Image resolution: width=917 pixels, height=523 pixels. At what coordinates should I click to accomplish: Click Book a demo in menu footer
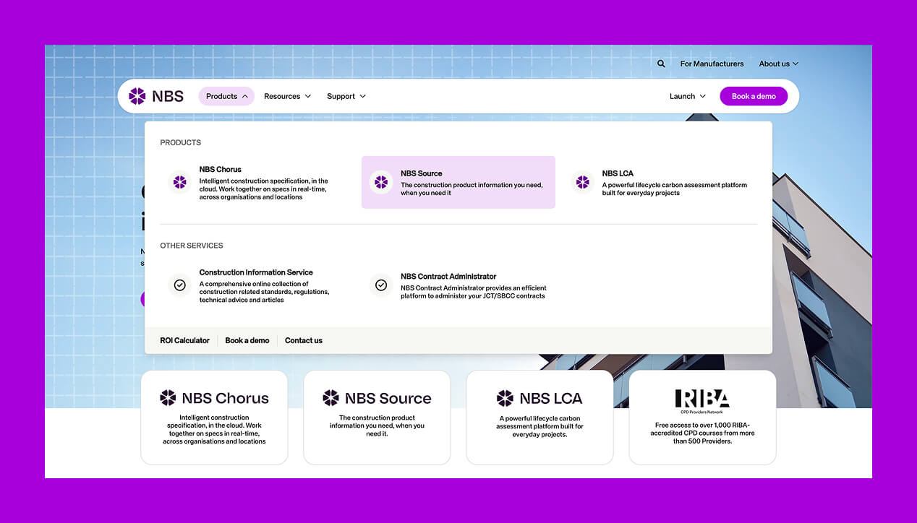pos(247,340)
